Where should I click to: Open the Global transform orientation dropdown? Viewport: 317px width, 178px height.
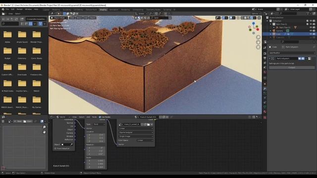(x=141, y=14)
